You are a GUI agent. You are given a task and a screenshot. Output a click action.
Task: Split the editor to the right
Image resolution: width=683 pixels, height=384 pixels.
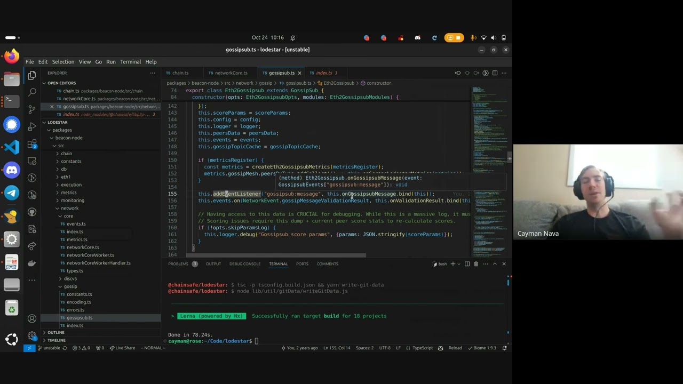click(495, 73)
